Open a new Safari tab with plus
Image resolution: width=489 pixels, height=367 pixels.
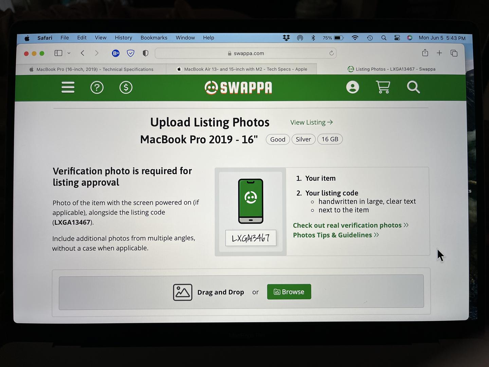click(439, 53)
